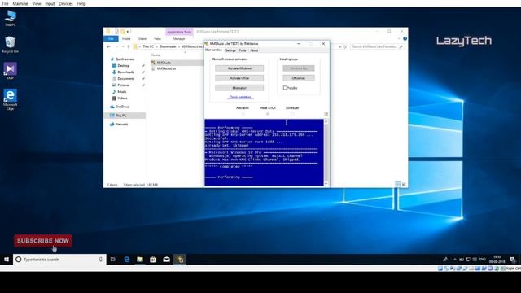Click Downloads in the address breadcrumb
521x293 pixels.
coord(168,47)
